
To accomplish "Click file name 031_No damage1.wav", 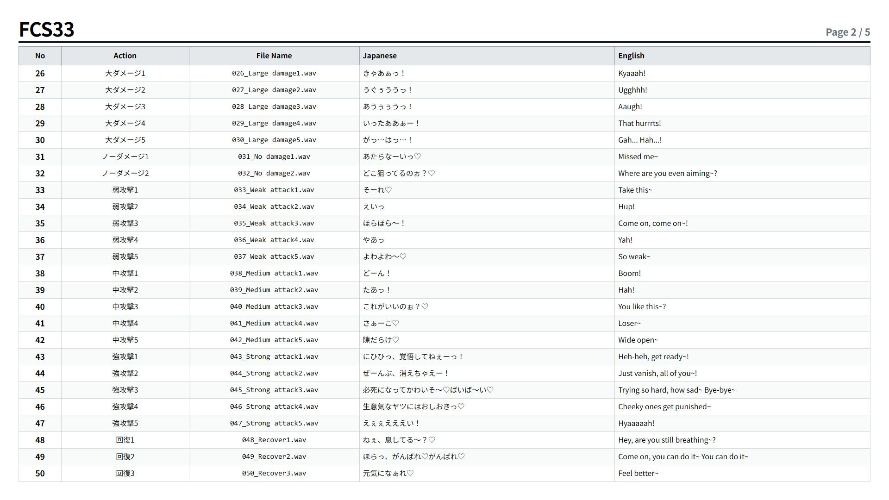I will (x=274, y=156).
